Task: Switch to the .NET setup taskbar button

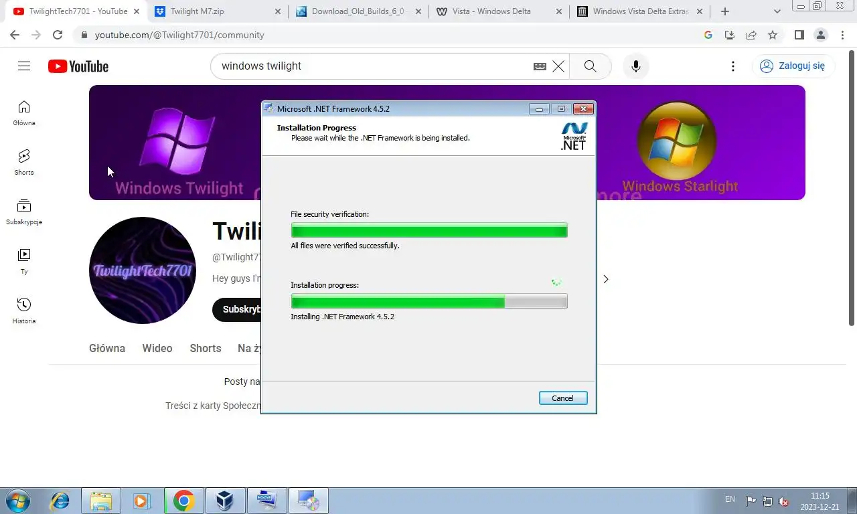Action: (x=309, y=501)
